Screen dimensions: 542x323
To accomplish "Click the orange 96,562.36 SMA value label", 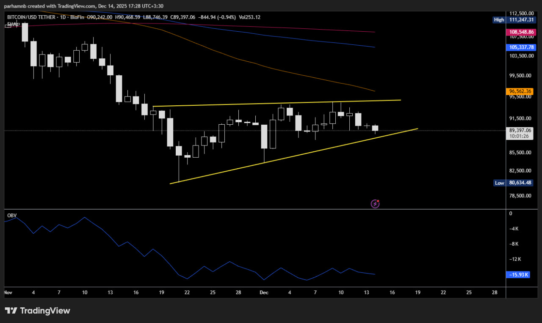I will pos(520,91).
